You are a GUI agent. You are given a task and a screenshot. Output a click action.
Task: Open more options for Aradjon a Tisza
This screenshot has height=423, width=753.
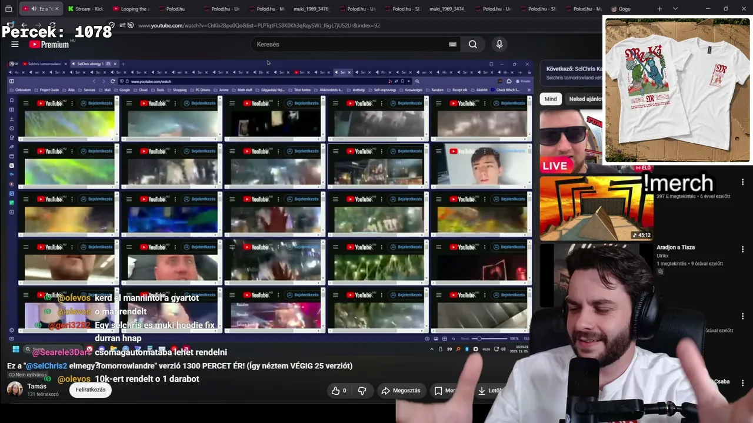tap(742, 249)
